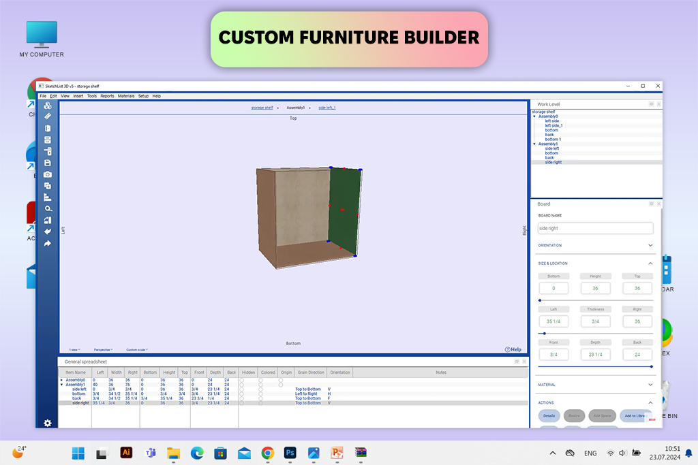Click the drawer stack icon in left toolbar

click(48, 140)
